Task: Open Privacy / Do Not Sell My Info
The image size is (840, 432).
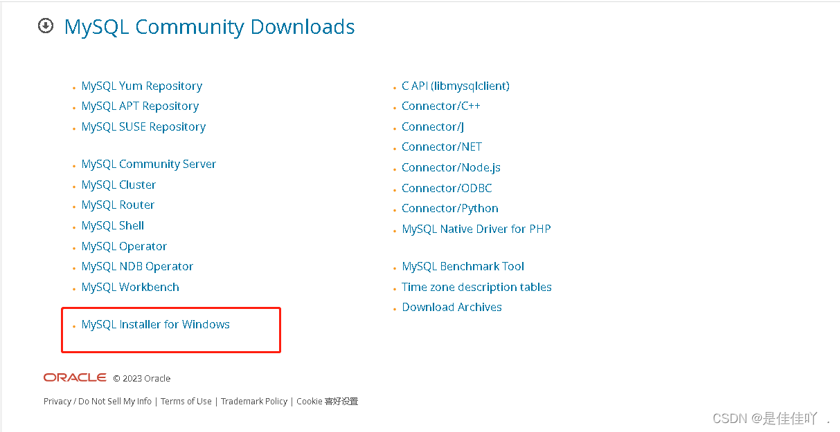Action: click(x=98, y=401)
